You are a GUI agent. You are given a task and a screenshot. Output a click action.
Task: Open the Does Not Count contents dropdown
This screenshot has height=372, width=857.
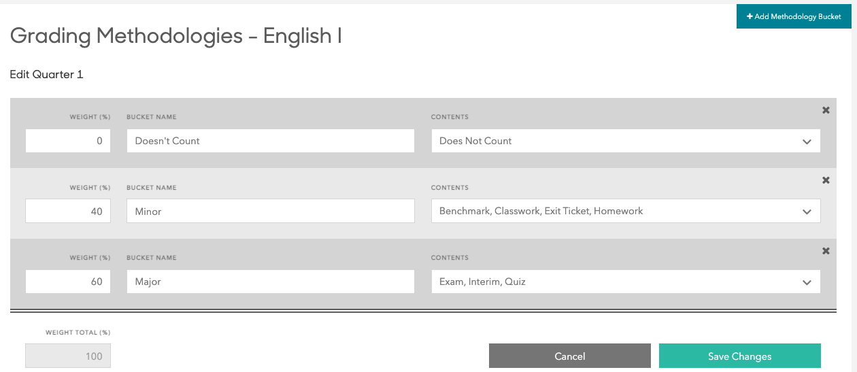[625, 141]
